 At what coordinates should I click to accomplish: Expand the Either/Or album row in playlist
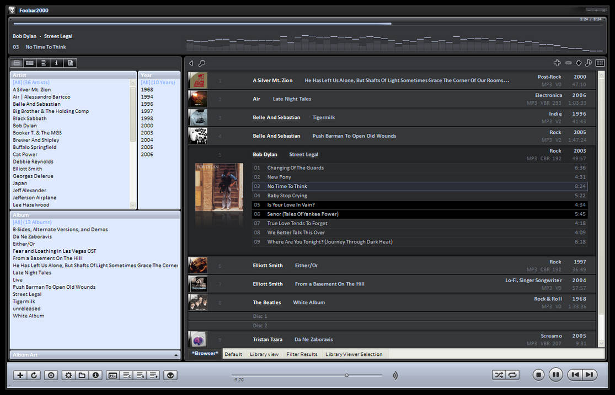(392, 266)
